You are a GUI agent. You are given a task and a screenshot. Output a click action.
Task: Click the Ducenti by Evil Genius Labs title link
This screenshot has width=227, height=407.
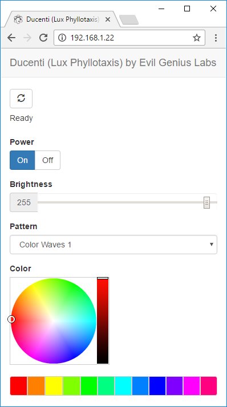pos(113,63)
